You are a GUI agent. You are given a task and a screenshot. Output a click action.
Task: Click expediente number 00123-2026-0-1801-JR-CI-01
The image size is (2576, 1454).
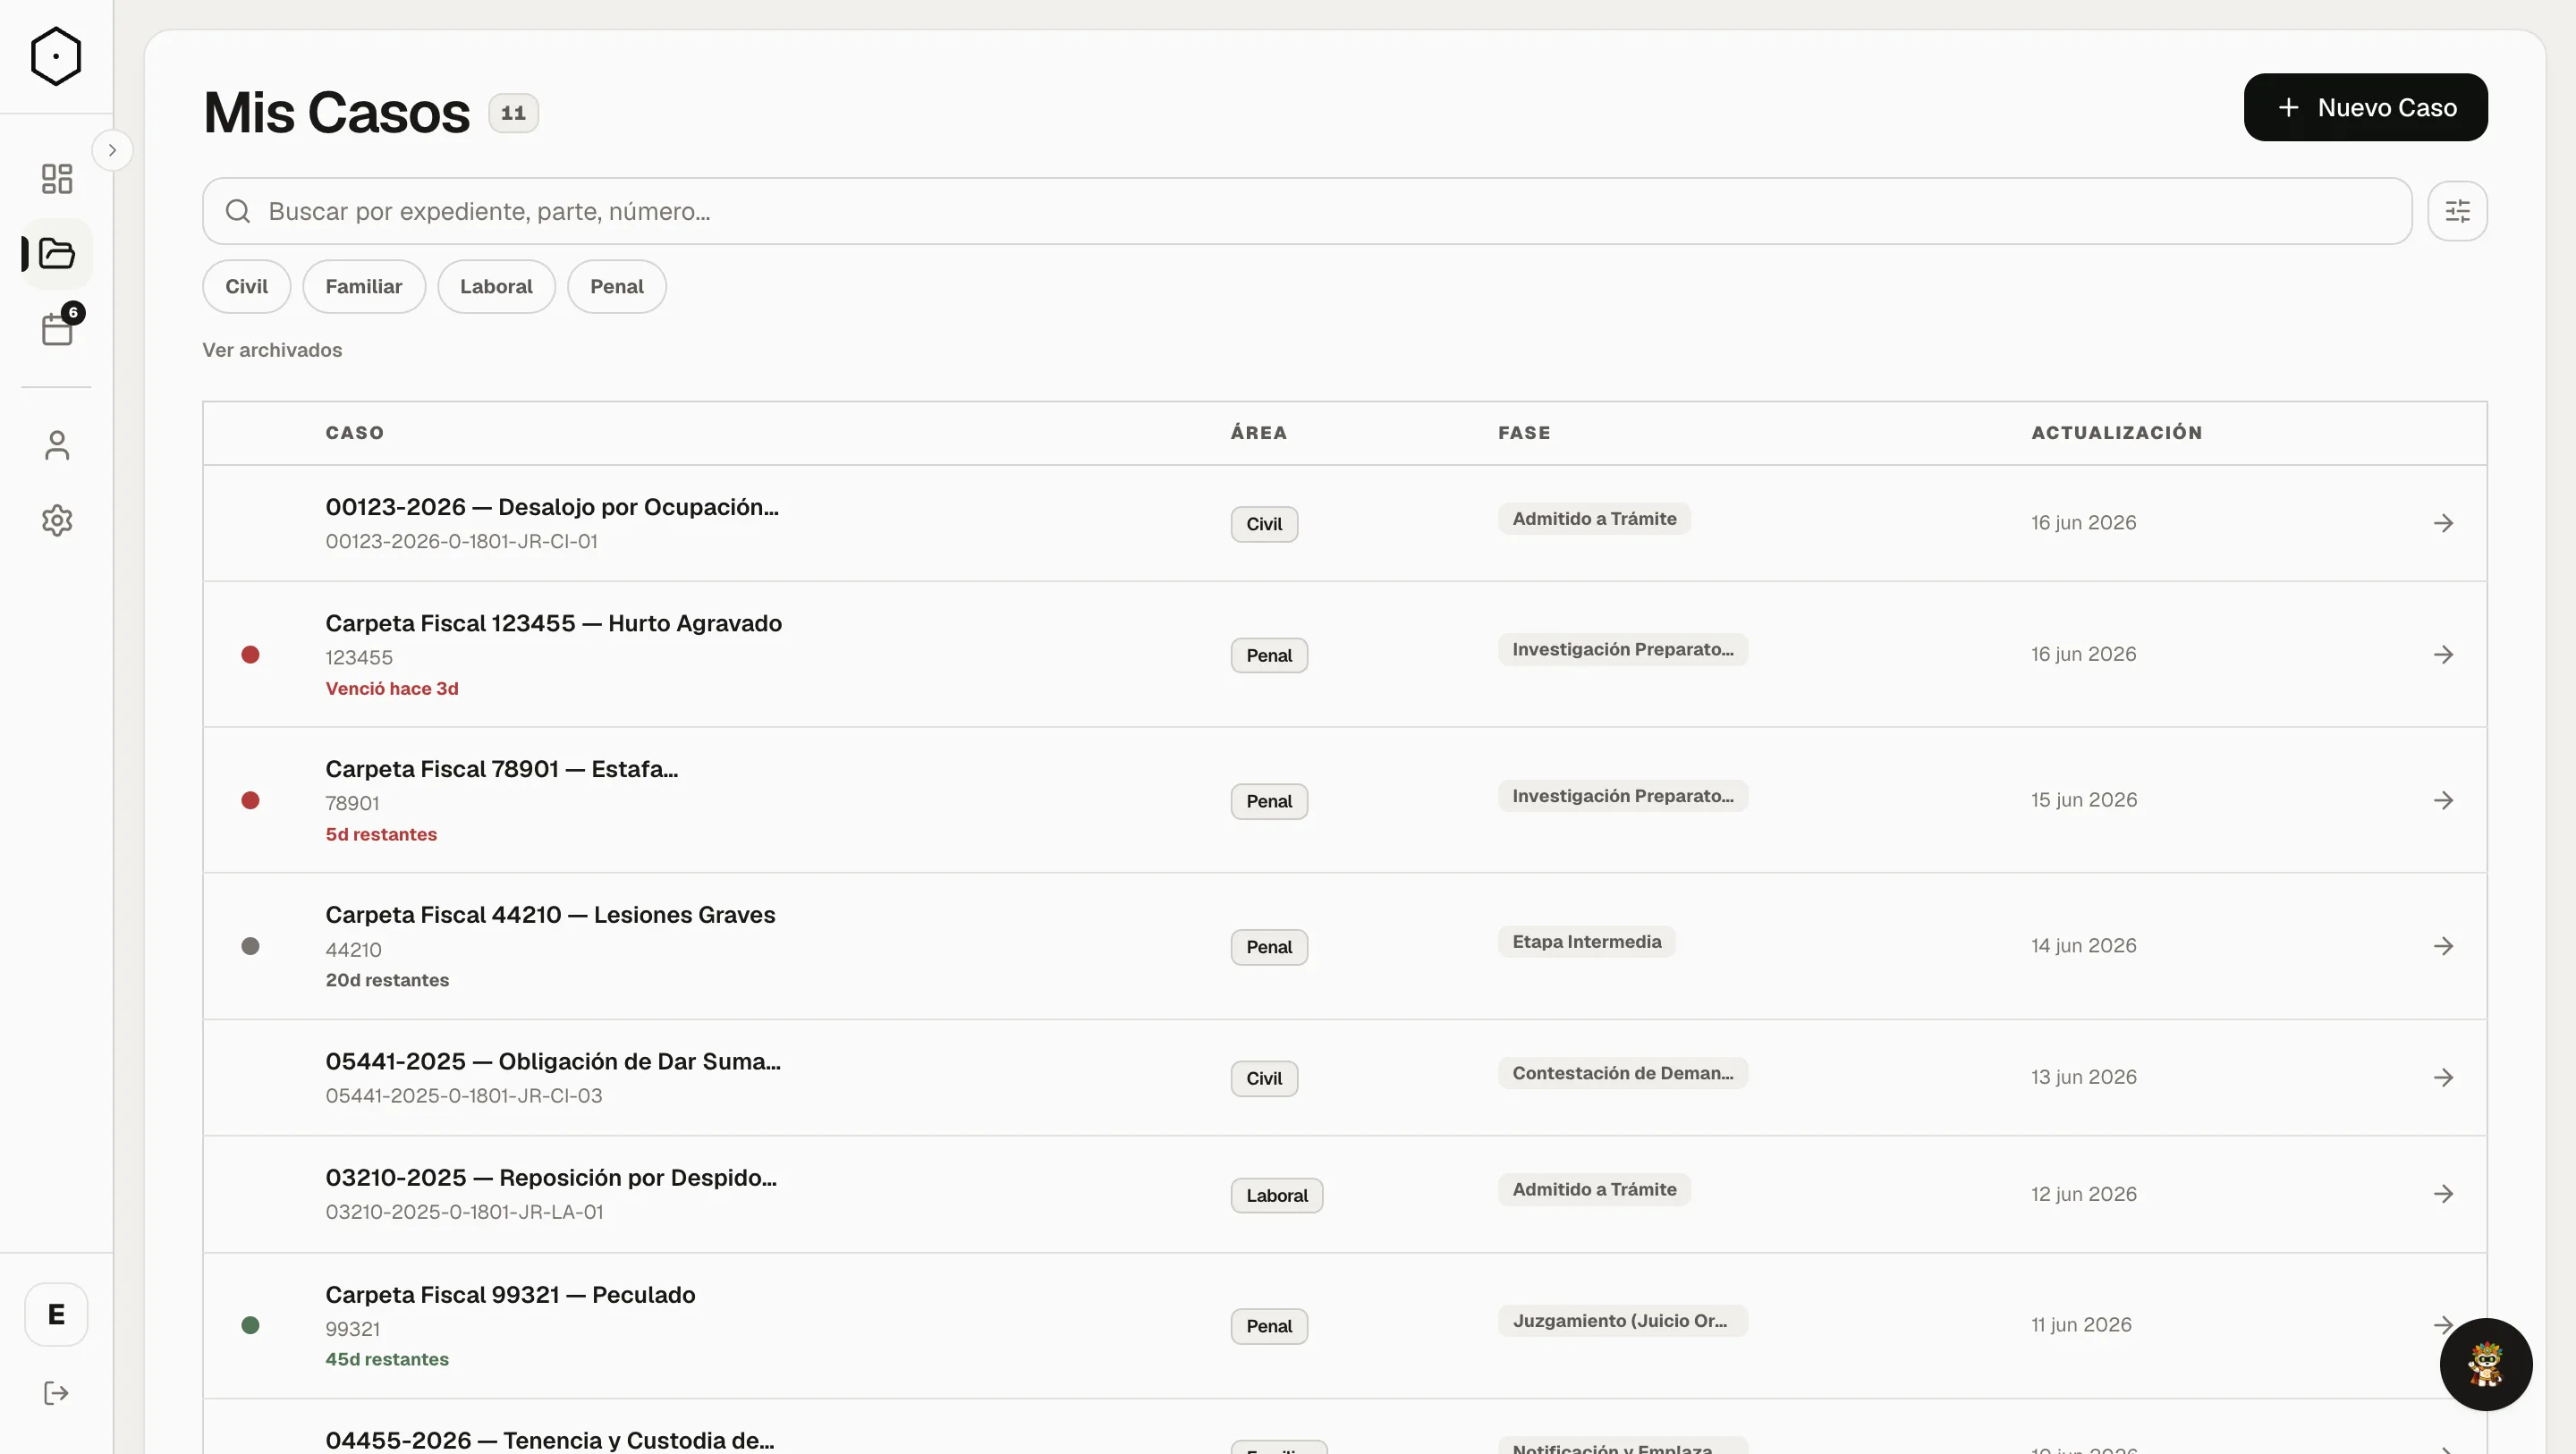(461, 541)
